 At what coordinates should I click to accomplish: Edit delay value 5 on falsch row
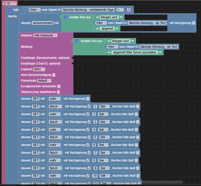95,137
